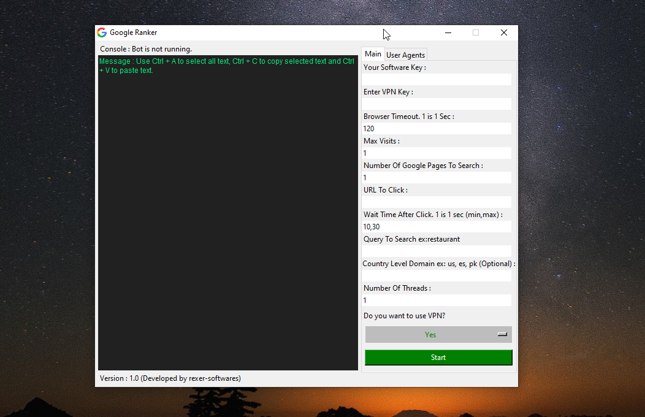Click the Browser Timeout field showing 120
This screenshot has width=645, height=417.
pyautogui.click(x=437, y=129)
